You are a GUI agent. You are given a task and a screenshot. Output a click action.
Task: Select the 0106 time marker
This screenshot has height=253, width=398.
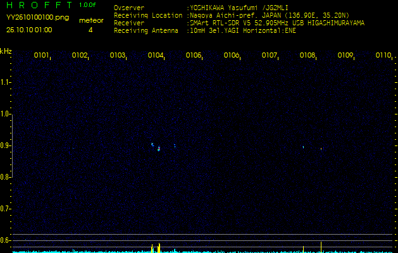[x=232, y=56]
